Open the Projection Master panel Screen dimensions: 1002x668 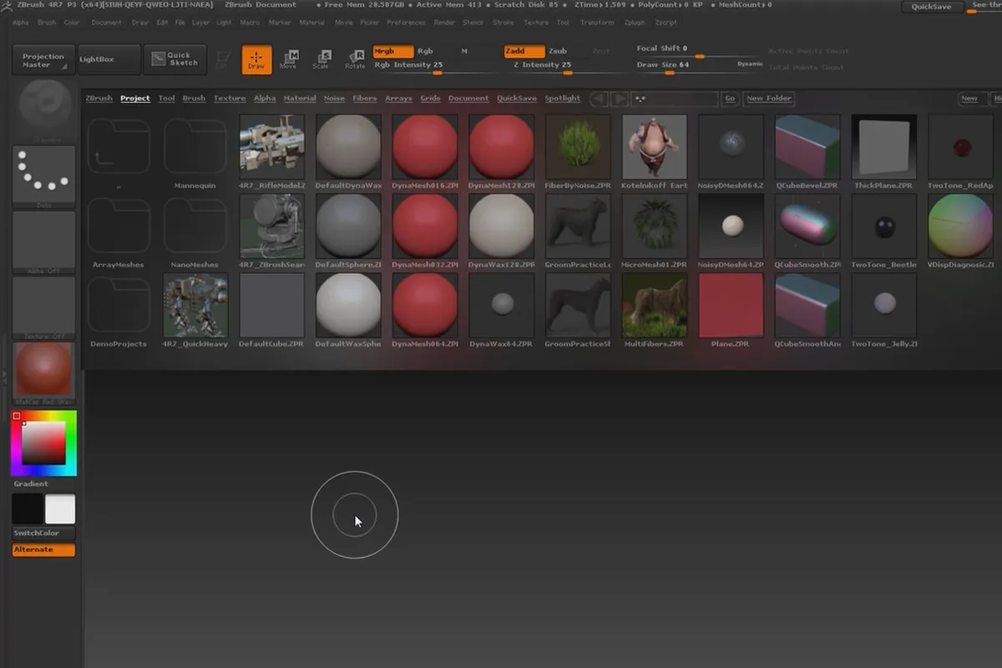tap(43, 59)
